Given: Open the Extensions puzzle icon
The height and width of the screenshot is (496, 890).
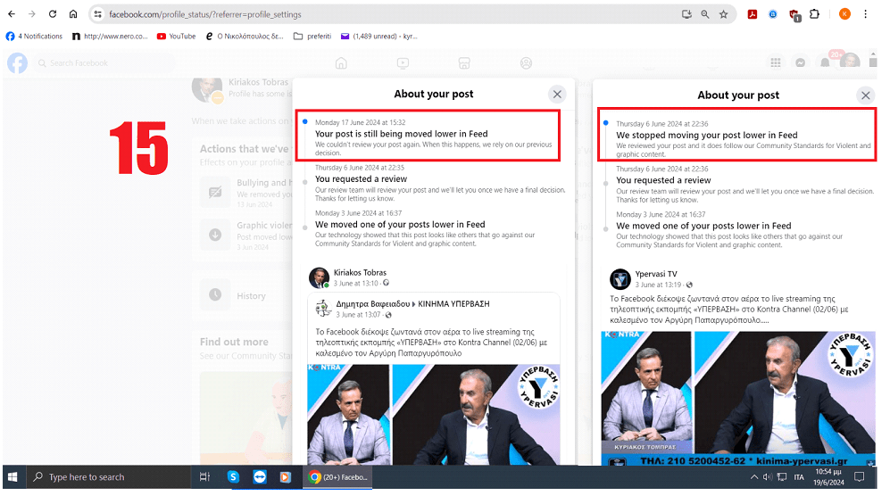Looking at the screenshot, I should pos(814,14).
